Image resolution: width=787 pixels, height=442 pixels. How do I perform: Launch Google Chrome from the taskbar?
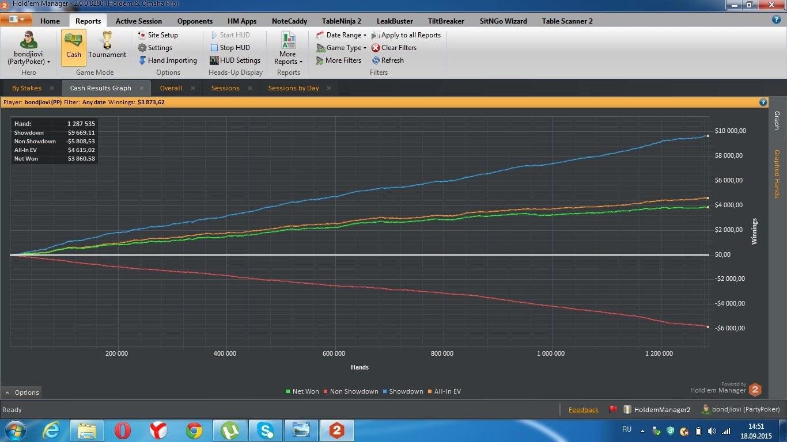(x=194, y=430)
